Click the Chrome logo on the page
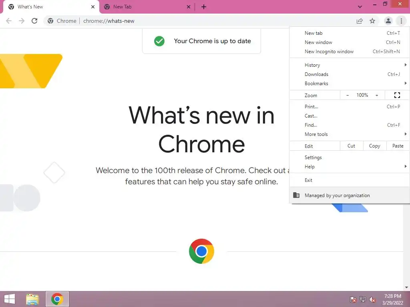Image resolution: width=410 pixels, height=307 pixels. 201,251
